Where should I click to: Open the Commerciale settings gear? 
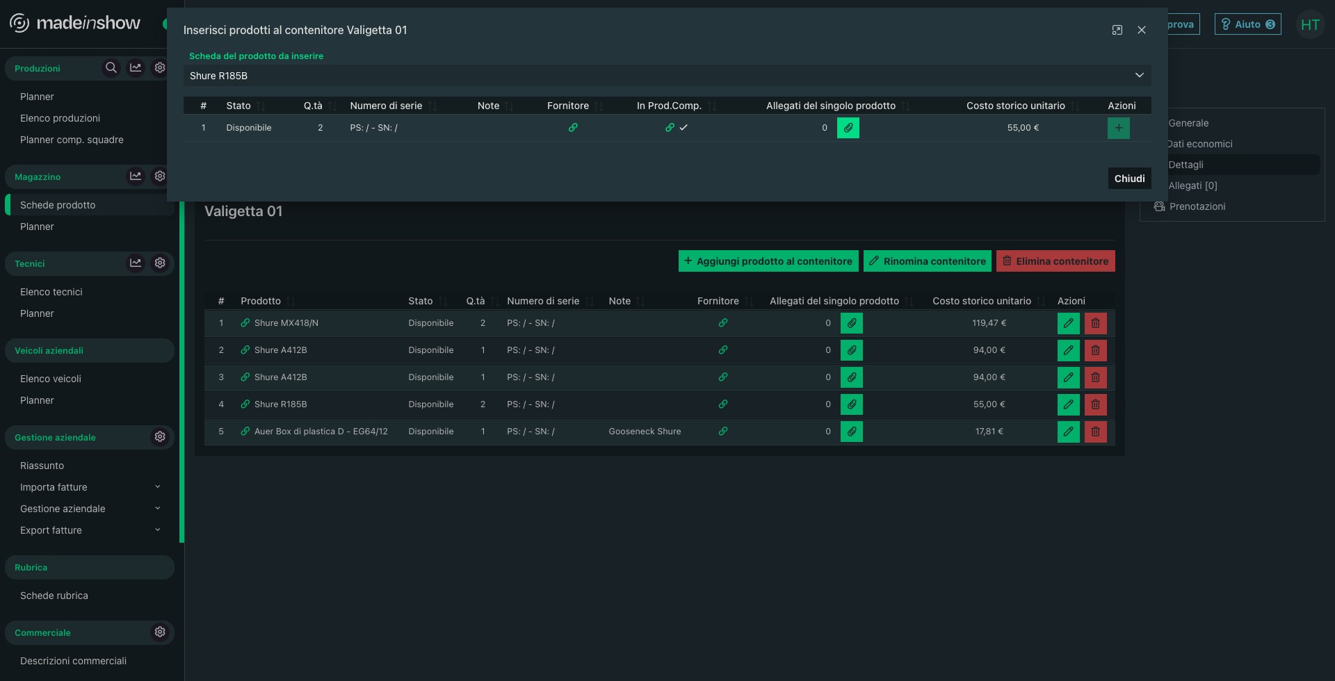coord(160,632)
